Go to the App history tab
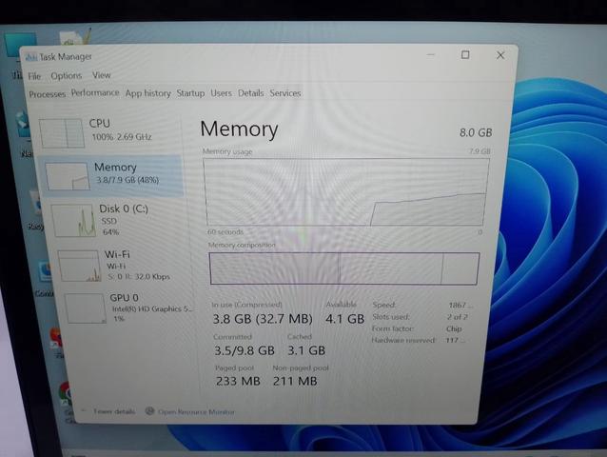The height and width of the screenshot is (457, 607). point(147,93)
